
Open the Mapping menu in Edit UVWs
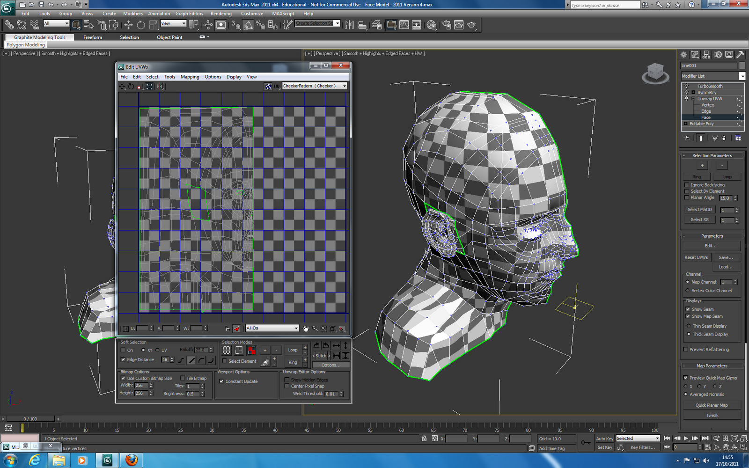click(x=190, y=76)
